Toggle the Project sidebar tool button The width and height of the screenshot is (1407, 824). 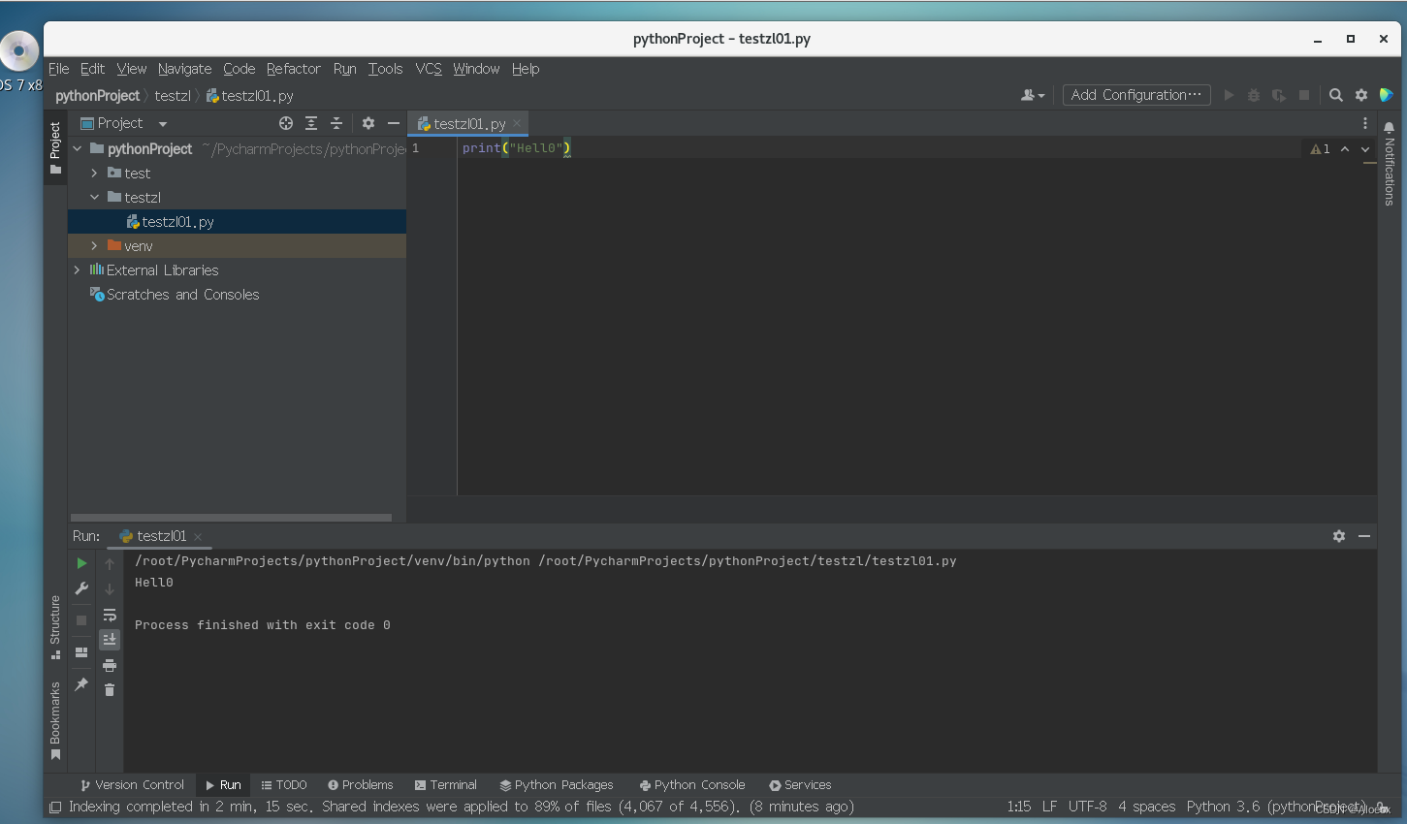point(55,147)
